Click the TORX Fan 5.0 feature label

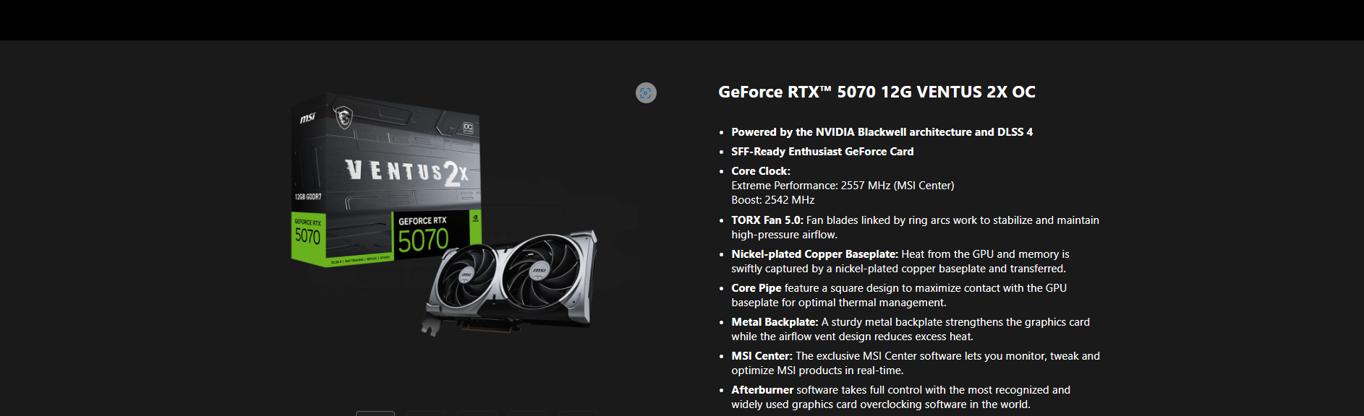(767, 220)
